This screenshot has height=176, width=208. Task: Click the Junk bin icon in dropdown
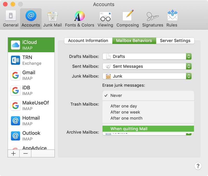point(108,76)
